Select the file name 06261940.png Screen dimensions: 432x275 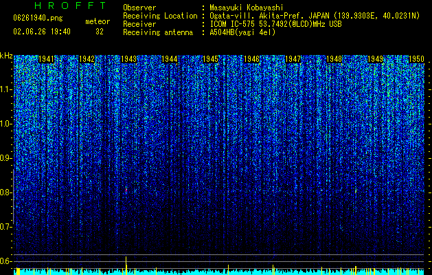38,19
